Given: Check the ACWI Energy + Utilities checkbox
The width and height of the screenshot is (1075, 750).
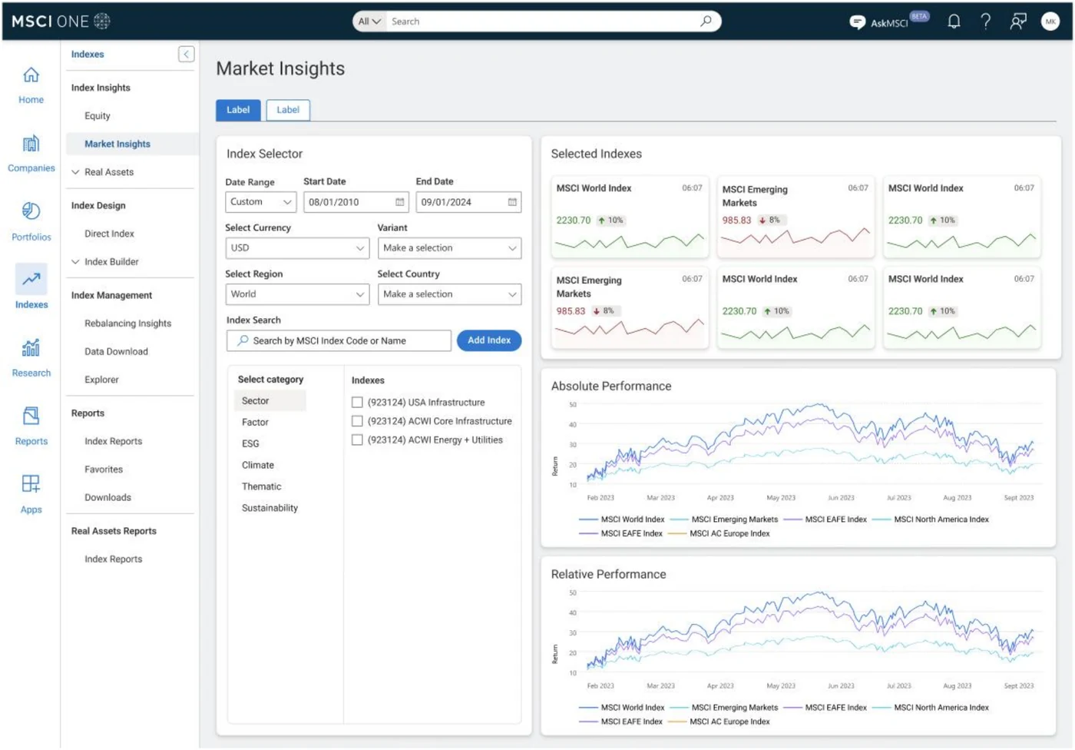Looking at the screenshot, I should [357, 440].
